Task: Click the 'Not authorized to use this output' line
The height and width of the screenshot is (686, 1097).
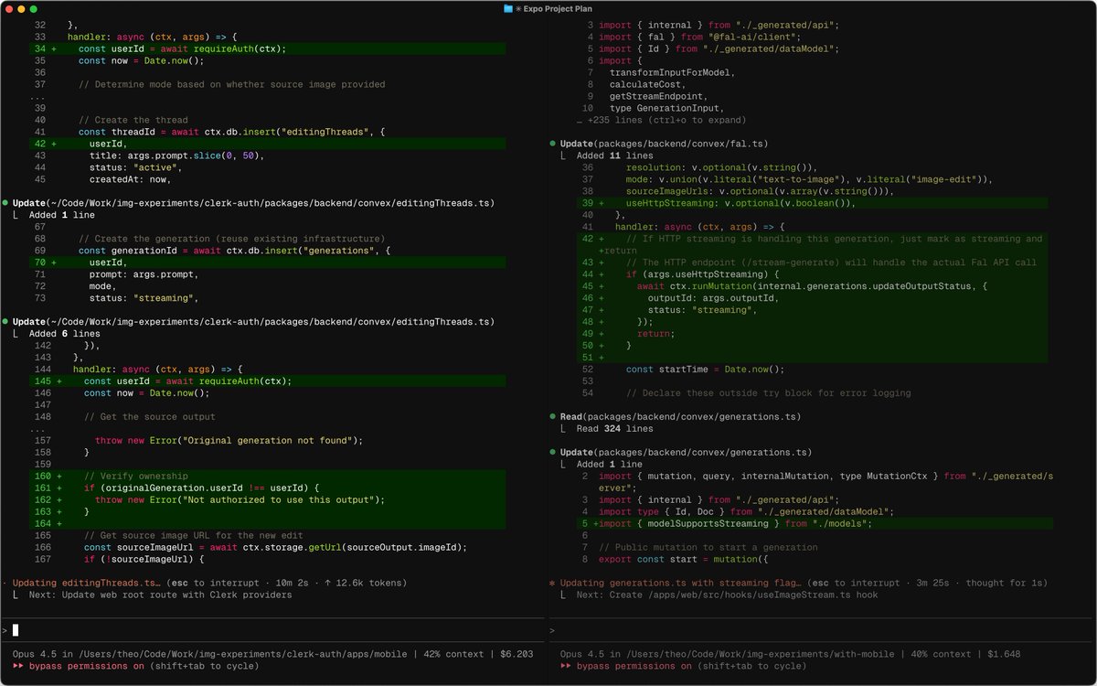Action: (267, 500)
